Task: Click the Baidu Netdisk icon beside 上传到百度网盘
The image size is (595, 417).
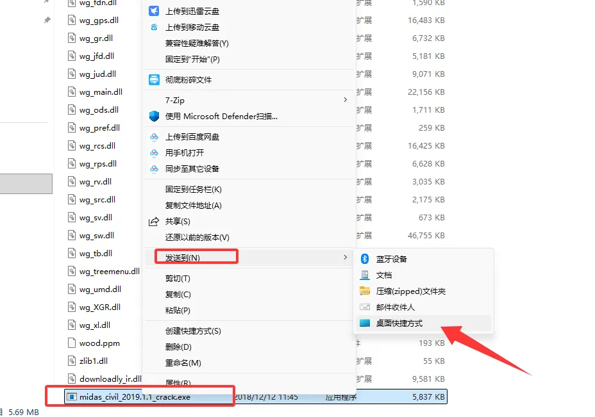Action: [x=154, y=137]
